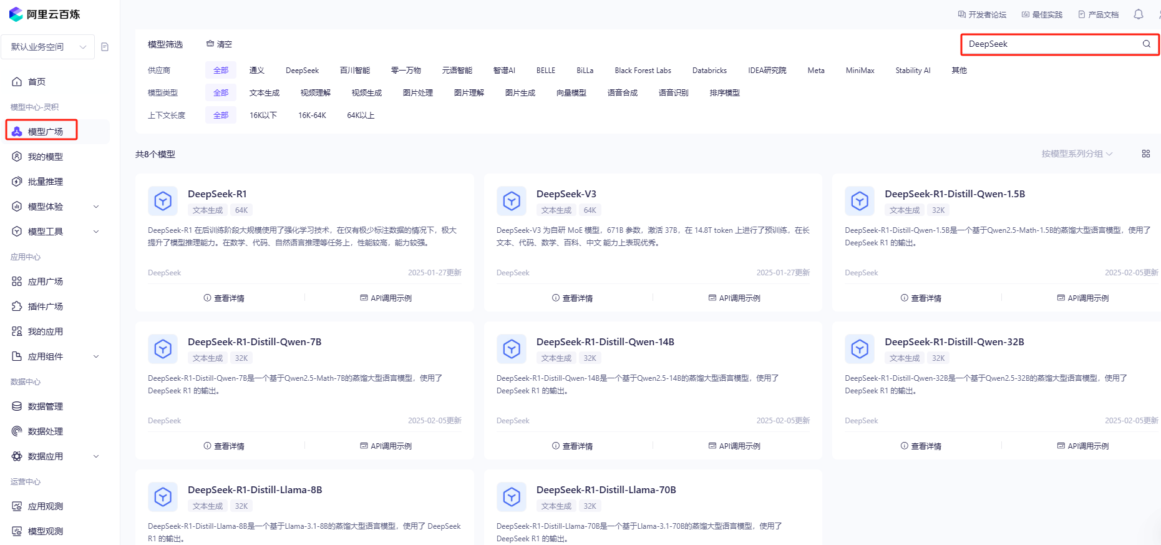Filter model type by 图片生成
Viewport: 1161px width, 545px height.
tap(520, 93)
